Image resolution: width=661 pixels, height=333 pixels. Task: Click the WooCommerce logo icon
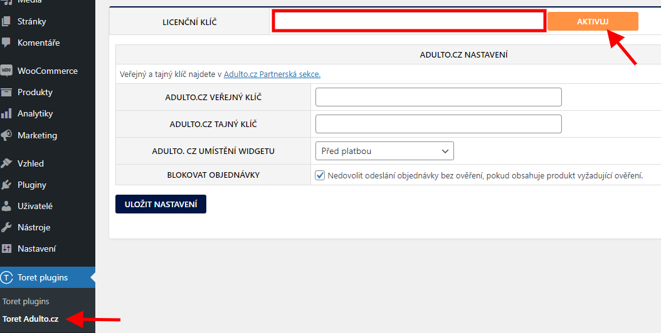[x=7, y=71]
